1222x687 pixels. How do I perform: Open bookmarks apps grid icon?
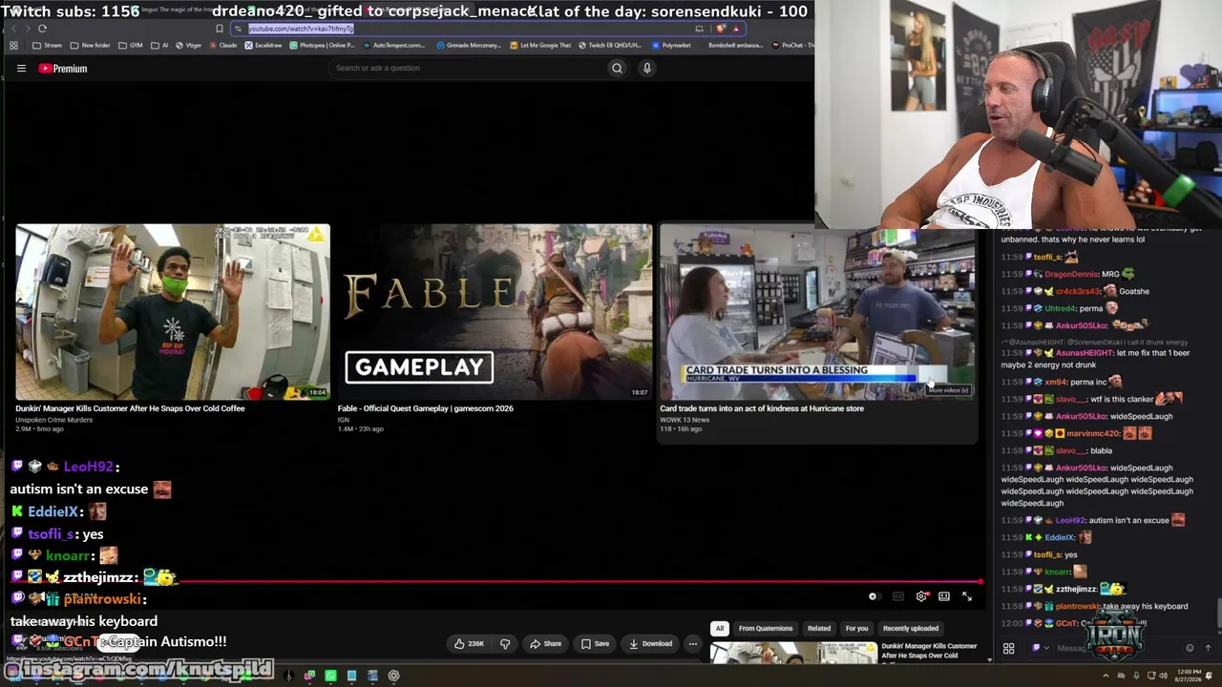pyautogui.click(x=13, y=45)
